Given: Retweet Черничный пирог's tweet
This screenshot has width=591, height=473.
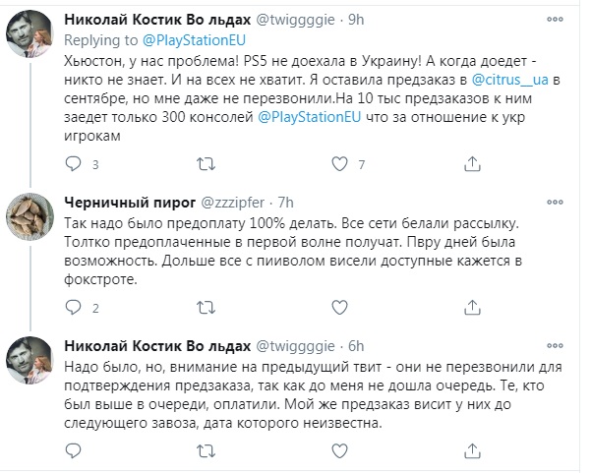Looking at the screenshot, I should click(x=205, y=311).
